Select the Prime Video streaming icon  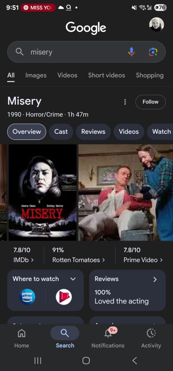coord(27,297)
